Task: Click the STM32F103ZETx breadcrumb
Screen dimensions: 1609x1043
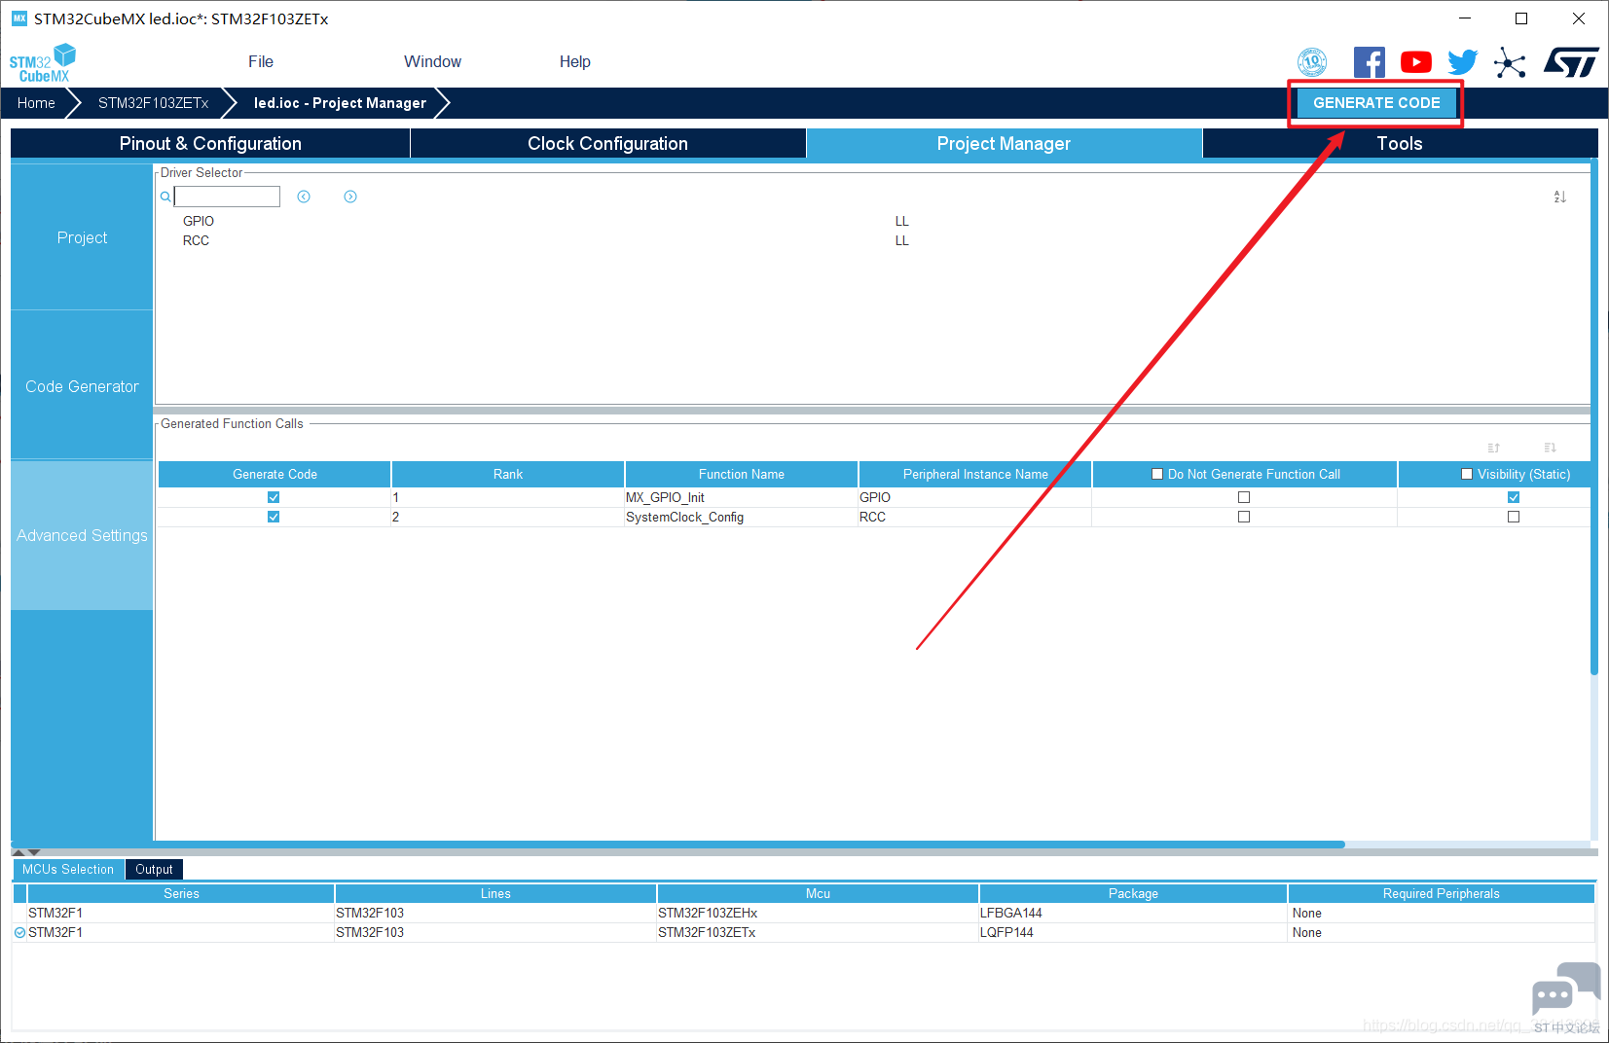Action: pos(153,103)
